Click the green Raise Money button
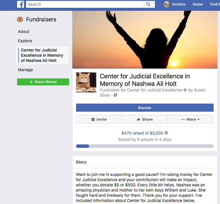The height and width of the screenshot is (204, 220). coord(43,82)
